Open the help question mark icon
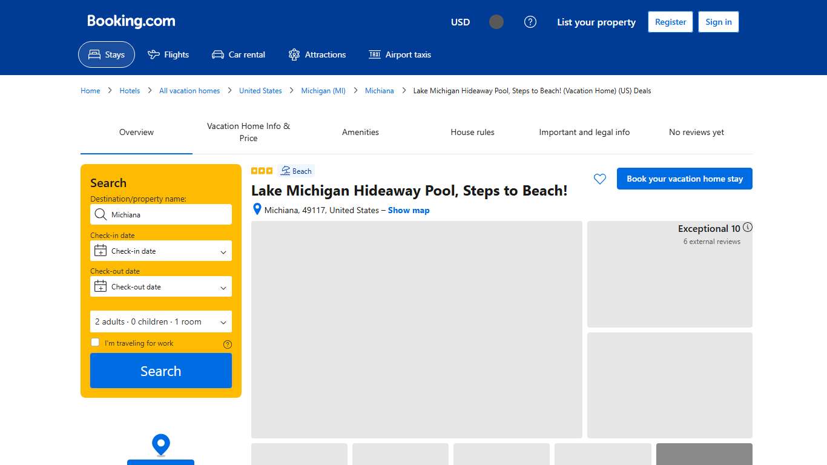This screenshot has height=465, width=827. 530,22
